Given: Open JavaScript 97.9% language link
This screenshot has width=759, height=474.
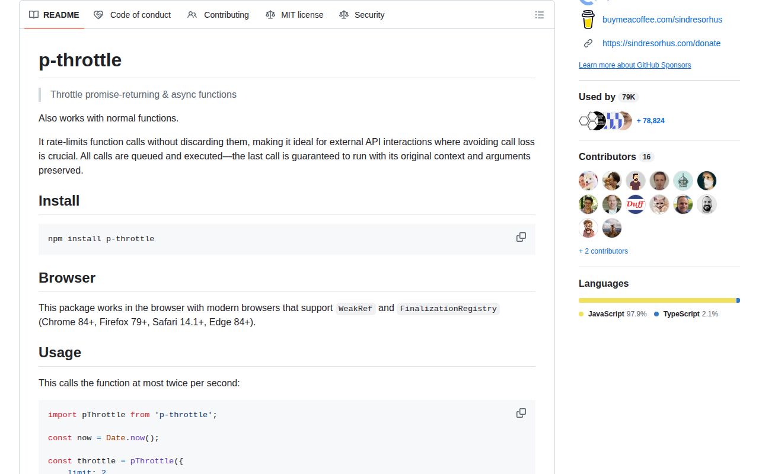Looking at the screenshot, I should (x=613, y=314).
